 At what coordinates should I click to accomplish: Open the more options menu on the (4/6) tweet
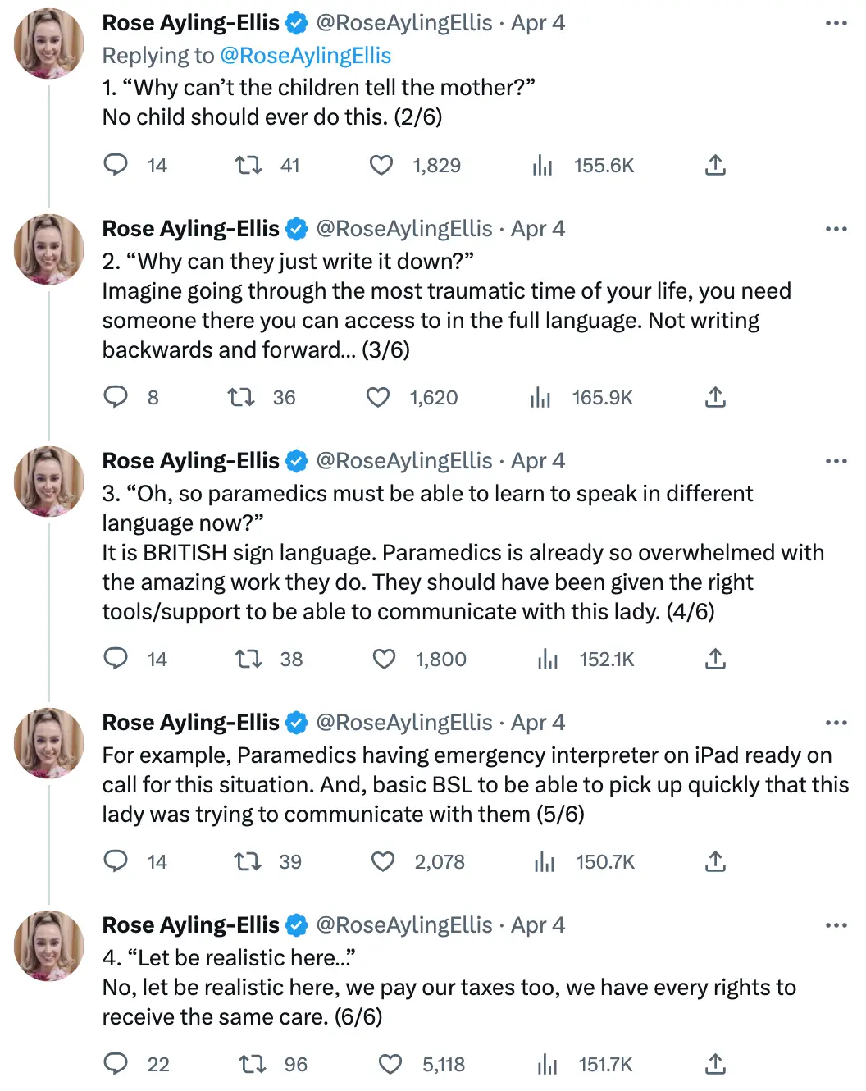tap(836, 461)
